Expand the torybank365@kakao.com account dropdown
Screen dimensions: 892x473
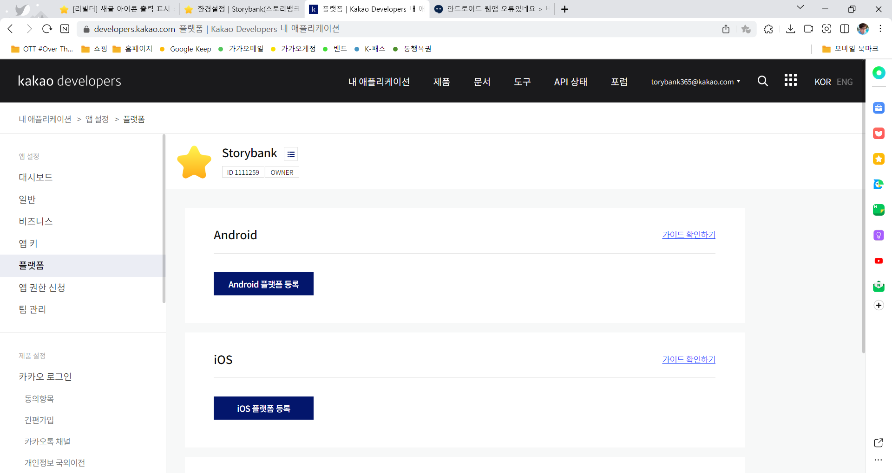click(695, 82)
